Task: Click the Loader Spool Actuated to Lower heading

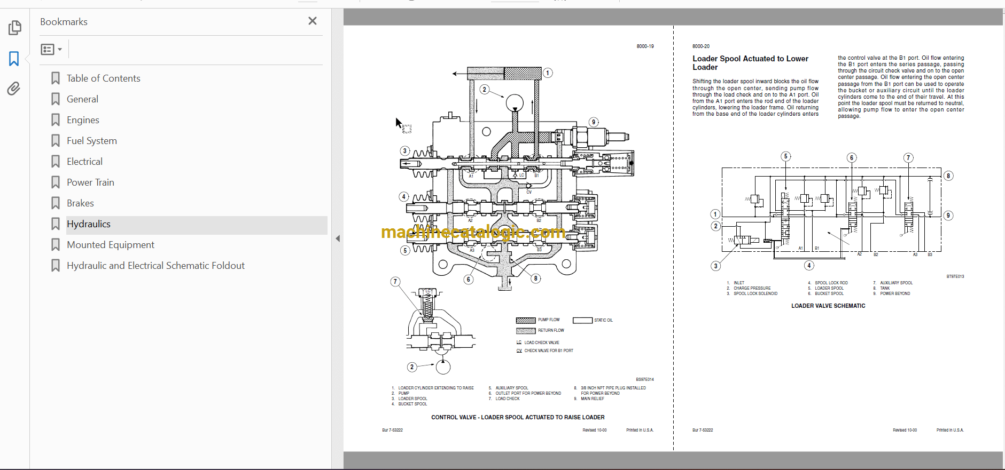Action: 750,62
